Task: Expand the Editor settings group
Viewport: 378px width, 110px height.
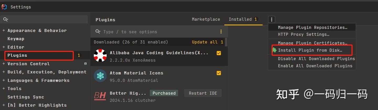Action: click(4, 47)
